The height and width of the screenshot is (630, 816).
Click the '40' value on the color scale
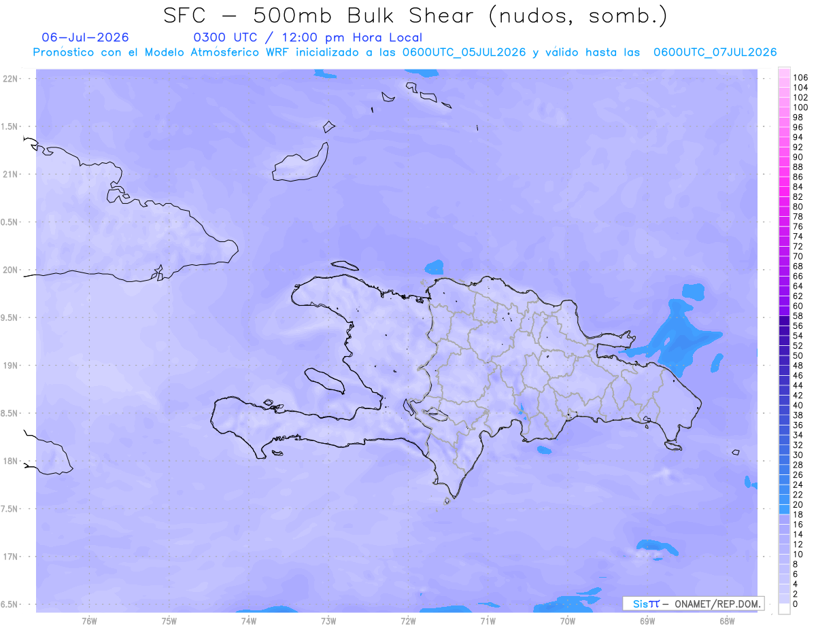click(x=798, y=405)
